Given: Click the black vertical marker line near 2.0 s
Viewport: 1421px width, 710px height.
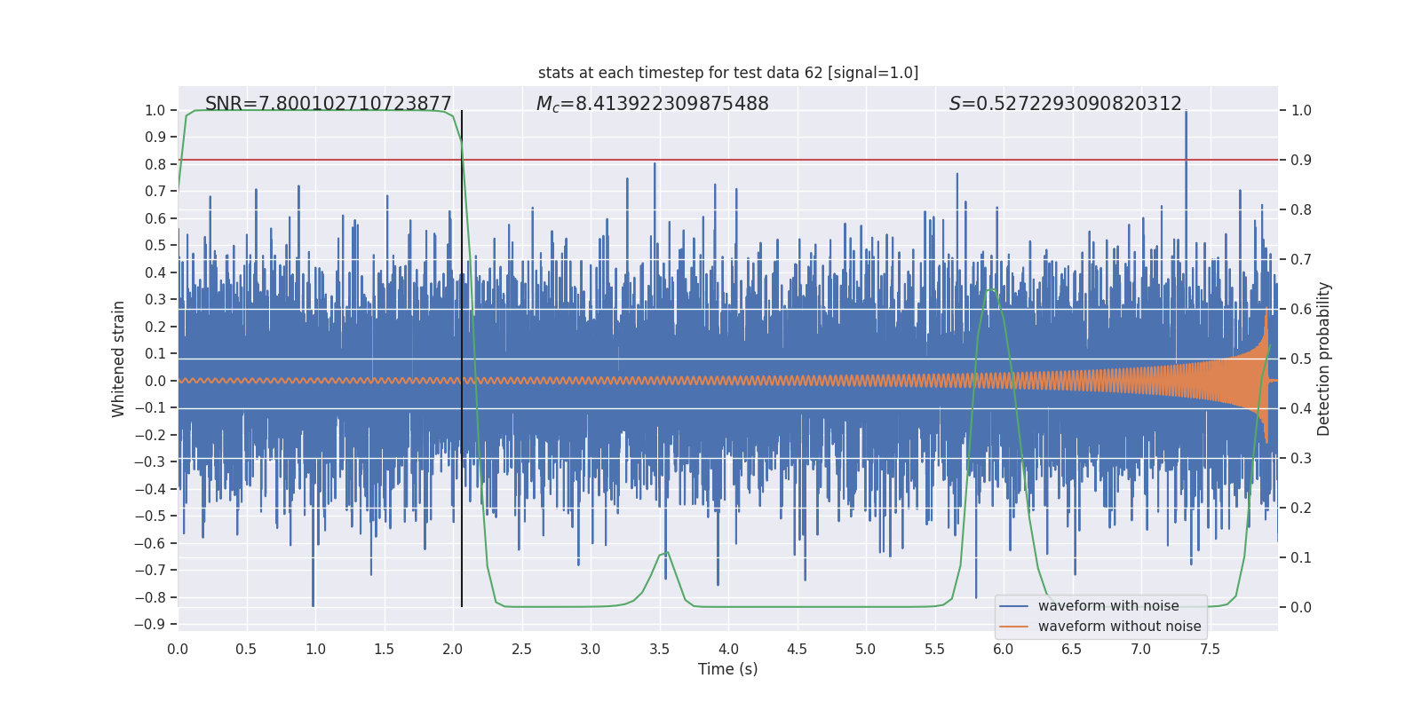Looking at the screenshot, I should pyautogui.click(x=462, y=355).
